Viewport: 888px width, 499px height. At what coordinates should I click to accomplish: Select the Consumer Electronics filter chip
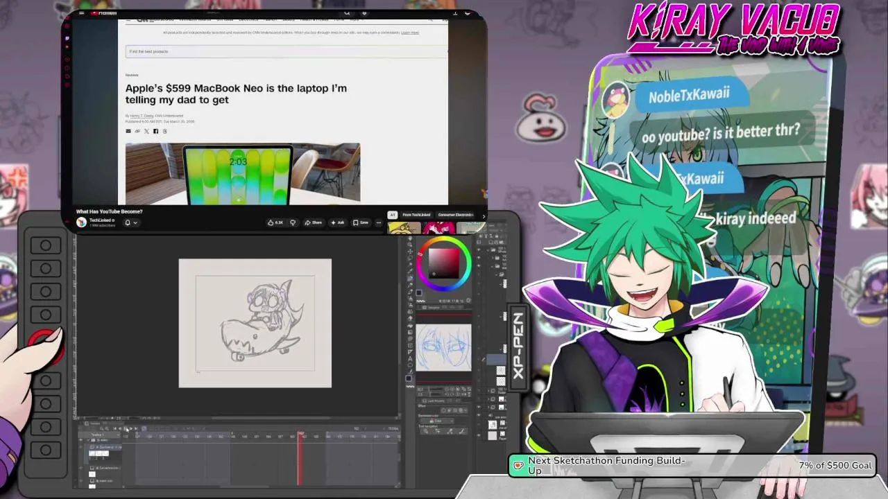(x=456, y=215)
